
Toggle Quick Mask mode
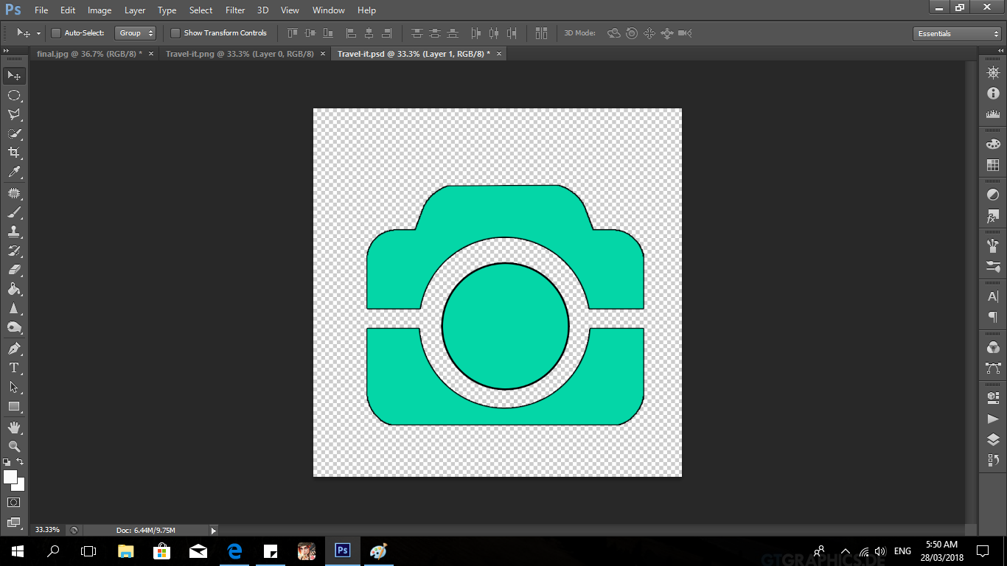click(x=13, y=503)
